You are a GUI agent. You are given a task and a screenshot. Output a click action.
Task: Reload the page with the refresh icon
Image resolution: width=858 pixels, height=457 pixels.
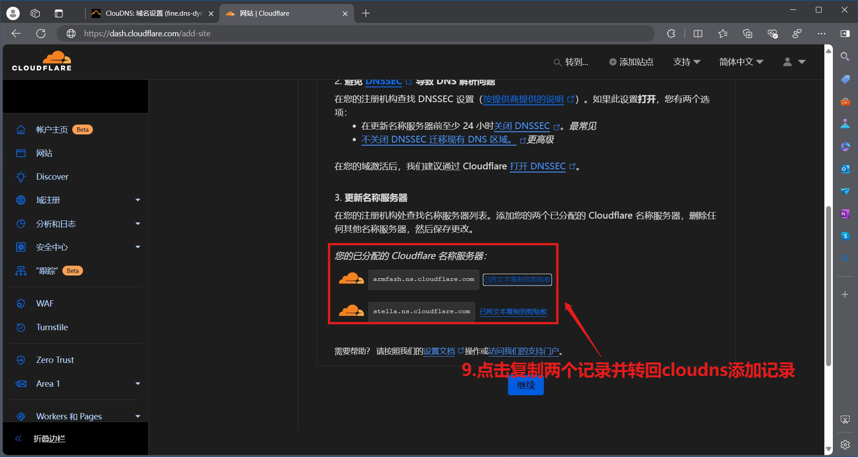pos(41,34)
